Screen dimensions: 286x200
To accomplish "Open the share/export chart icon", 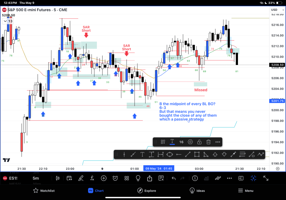I will [149, 178].
